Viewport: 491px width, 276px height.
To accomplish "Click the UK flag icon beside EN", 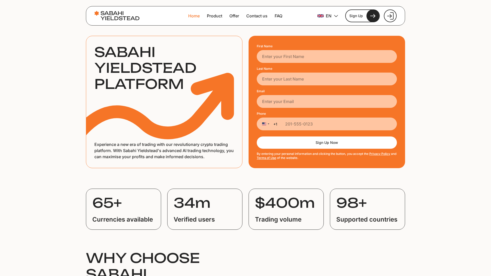I will pos(320,16).
